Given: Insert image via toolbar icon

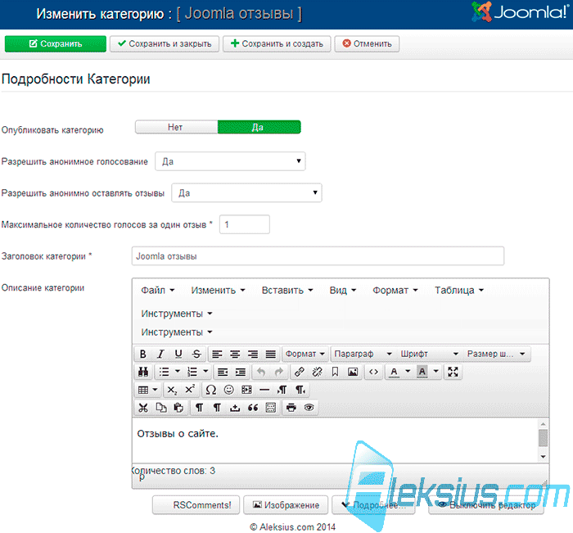Looking at the screenshot, I should [x=353, y=373].
